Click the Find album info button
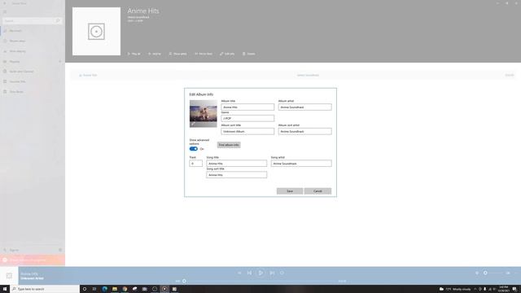The height and width of the screenshot is (293, 521). 229,145
